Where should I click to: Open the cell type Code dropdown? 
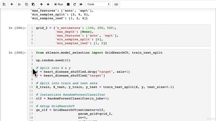[98, 4]
